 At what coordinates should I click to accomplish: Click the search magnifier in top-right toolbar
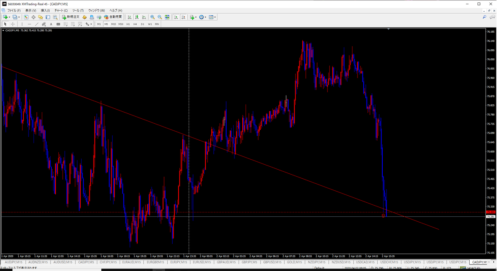(485, 17)
